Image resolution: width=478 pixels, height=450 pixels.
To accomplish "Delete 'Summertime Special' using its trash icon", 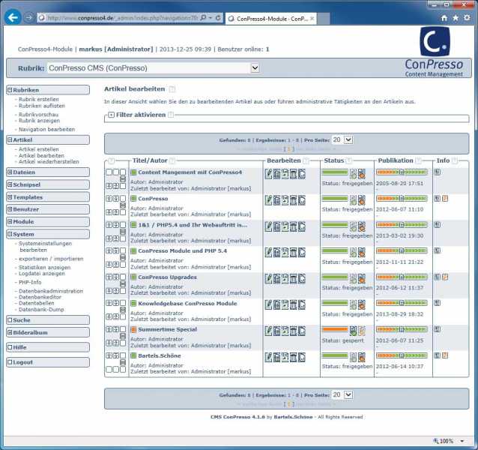I will coord(293,331).
